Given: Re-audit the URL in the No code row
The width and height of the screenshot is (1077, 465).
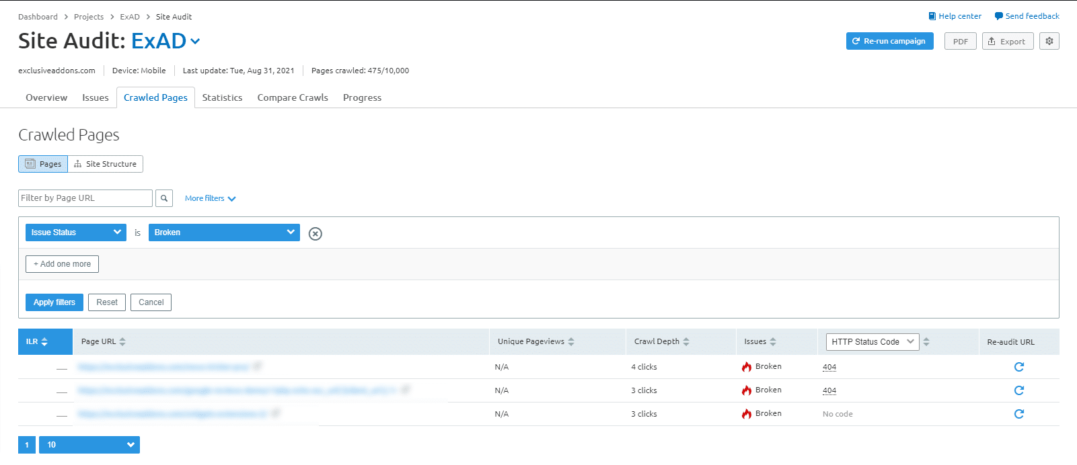Looking at the screenshot, I should click(1019, 414).
